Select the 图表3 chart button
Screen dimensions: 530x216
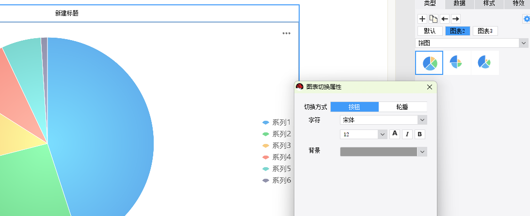pyautogui.click(x=485, y=31)
